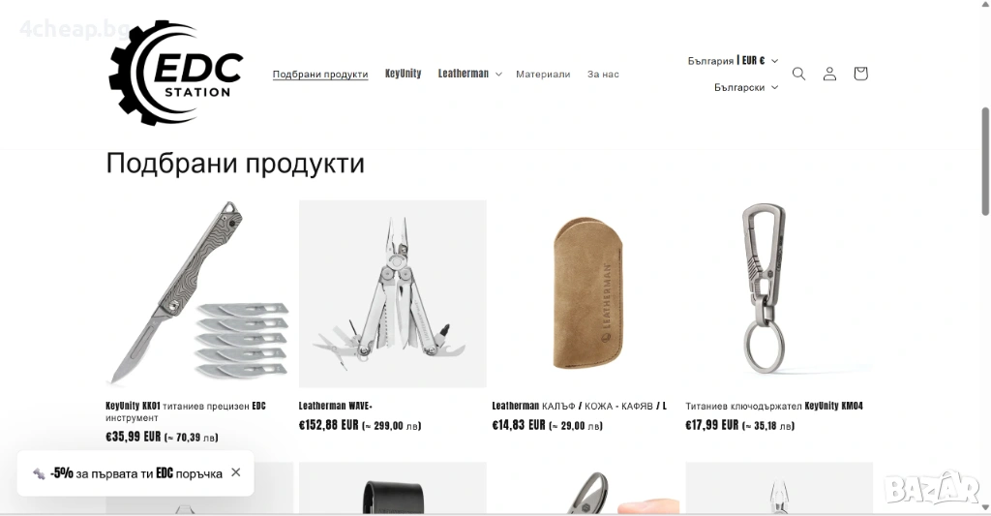Screen dimensions: 991x516
Task: Open the user account icon
Action: click(829, 74)
